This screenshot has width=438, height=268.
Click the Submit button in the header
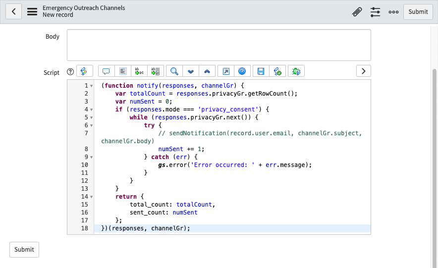tap(418, 12)
